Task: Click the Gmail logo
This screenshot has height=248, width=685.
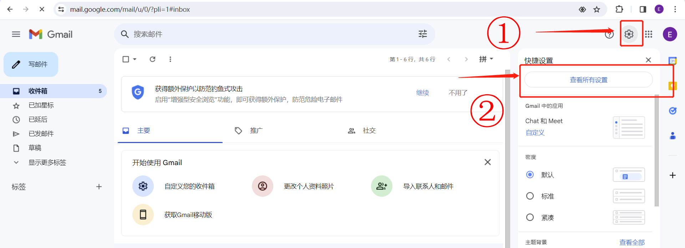Action: [51, 34]
